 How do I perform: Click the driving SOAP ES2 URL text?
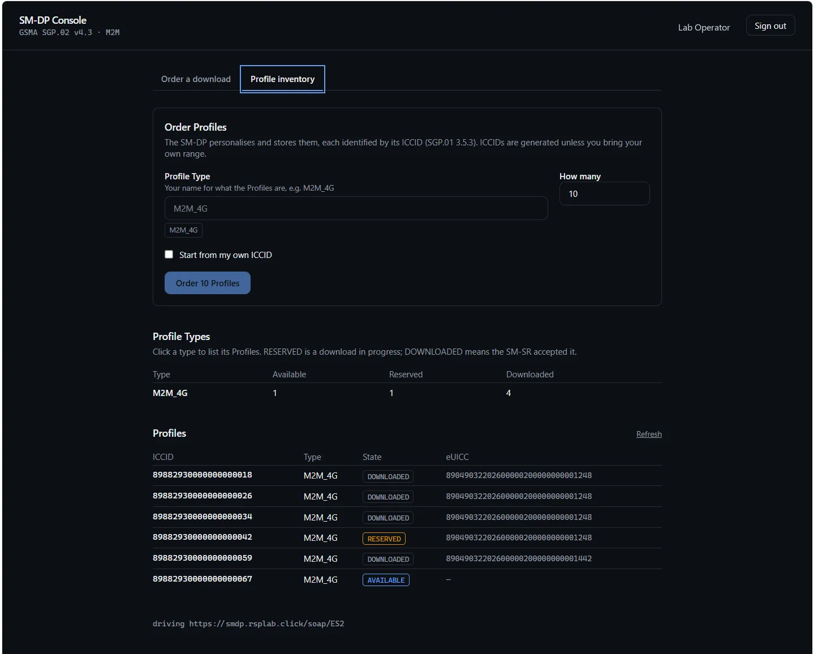tap(248, 624)
